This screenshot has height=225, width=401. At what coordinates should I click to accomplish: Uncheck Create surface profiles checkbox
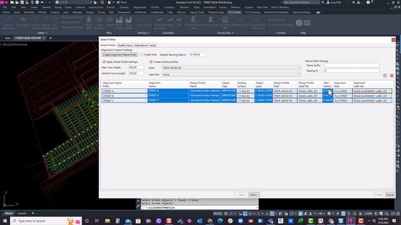coord(151,62)
